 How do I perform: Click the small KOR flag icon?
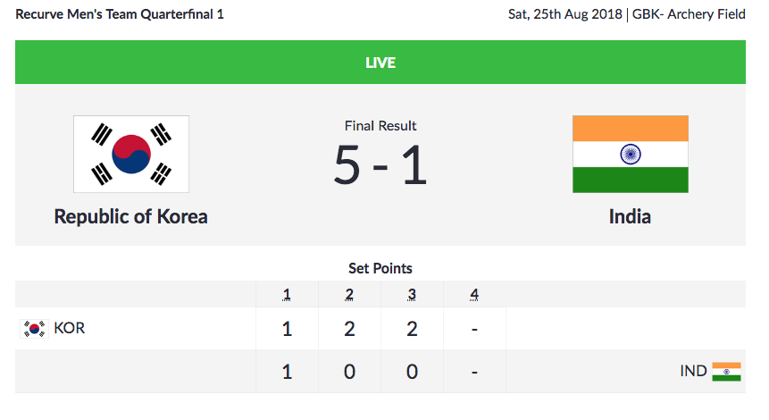[x=35, y=329]
